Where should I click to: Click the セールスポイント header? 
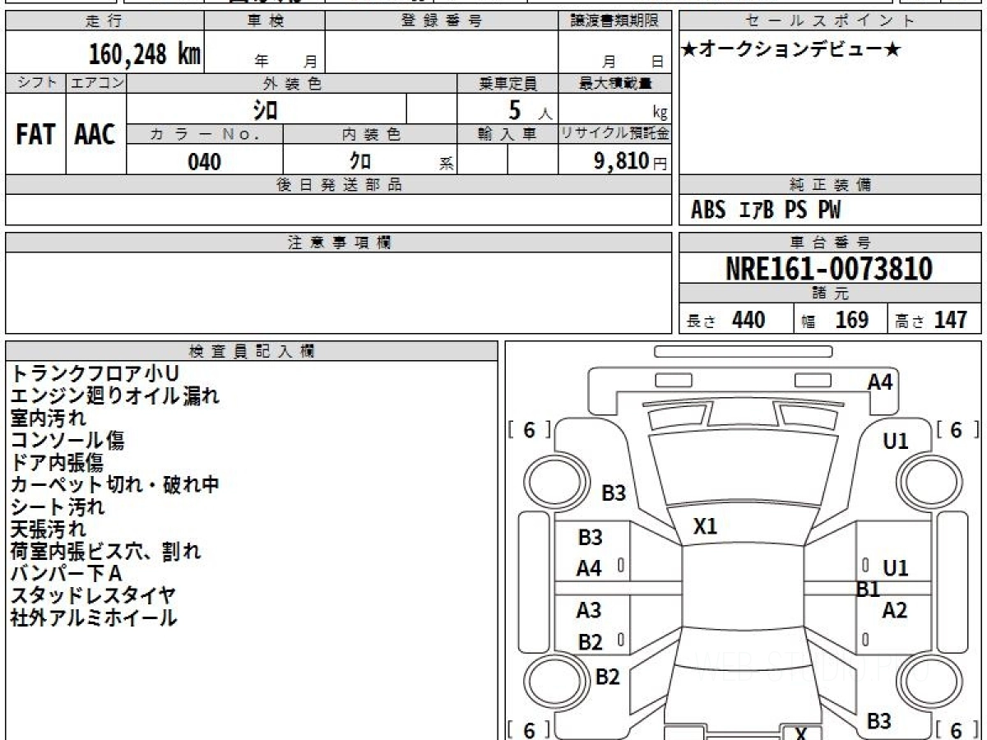coord(829,21)
